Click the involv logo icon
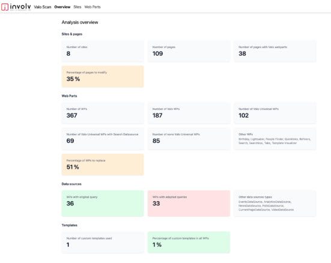Image resolution: width=331 pixels, height=263 pixels. [x=5, y=7]
